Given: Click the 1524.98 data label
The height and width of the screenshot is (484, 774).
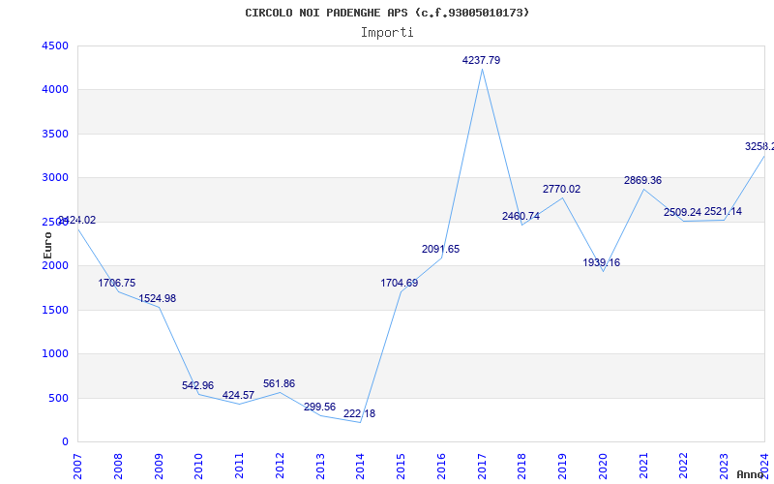Looking at the screenshot, I should click(x=157, y=299).
